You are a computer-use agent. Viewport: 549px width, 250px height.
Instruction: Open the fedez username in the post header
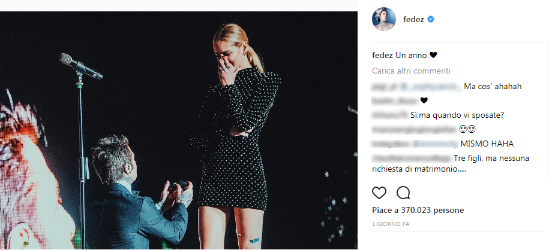(x=413, y=20)
